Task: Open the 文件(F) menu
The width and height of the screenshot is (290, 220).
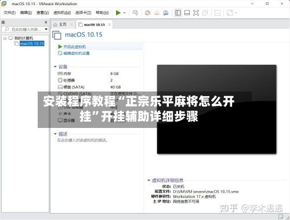Action: [x=9, y=13]
